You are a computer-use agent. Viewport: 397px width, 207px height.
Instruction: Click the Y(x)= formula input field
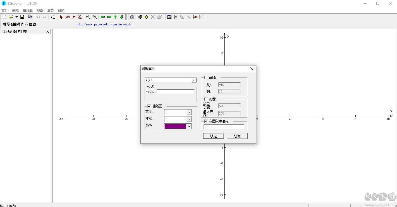coord(176,92)
